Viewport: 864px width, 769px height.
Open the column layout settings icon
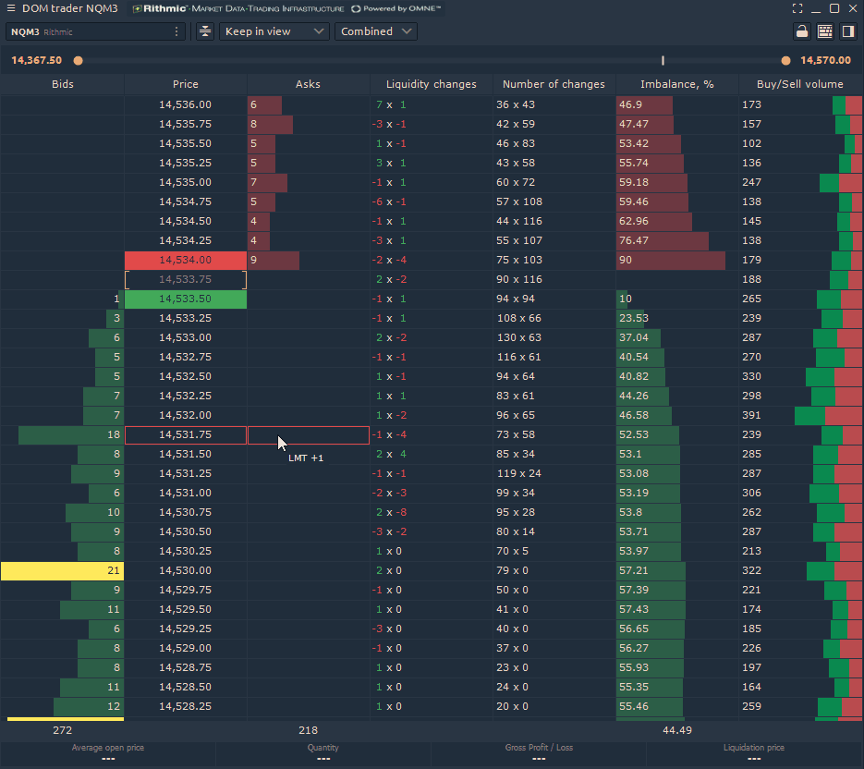pyautogui.click(x=826, y=31)
